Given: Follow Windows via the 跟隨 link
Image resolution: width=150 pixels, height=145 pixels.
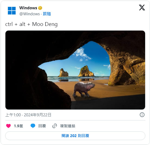Looking at the screenshot, I should tap(47, 14).
